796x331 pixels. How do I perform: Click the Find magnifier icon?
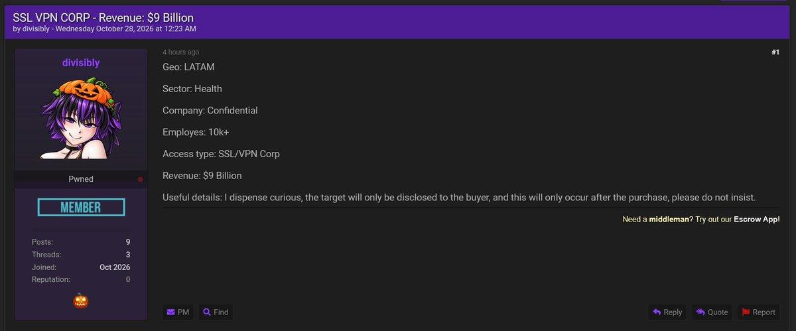click(x=207, y=312)
